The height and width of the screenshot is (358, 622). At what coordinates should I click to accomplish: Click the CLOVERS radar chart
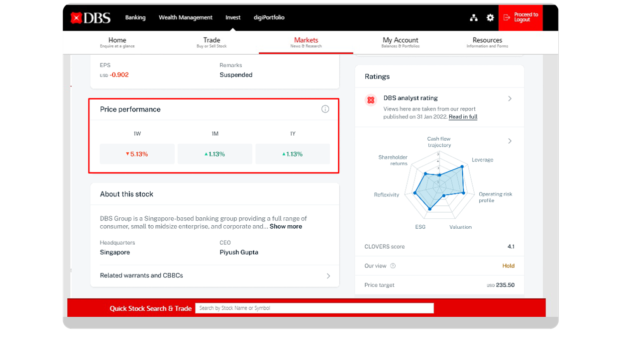(x=439, y=185)
